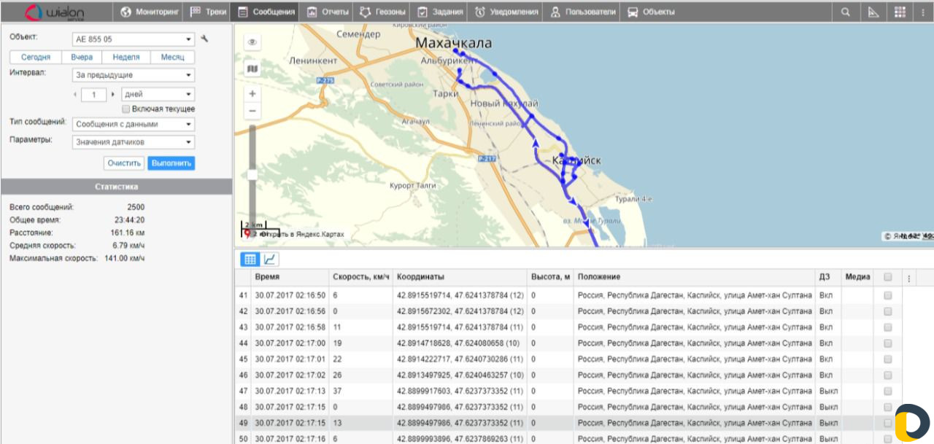Image resolution: width=934 pixels, height=444 pixels.
Task: Click the Очистить button
Action: click(124, 163)
